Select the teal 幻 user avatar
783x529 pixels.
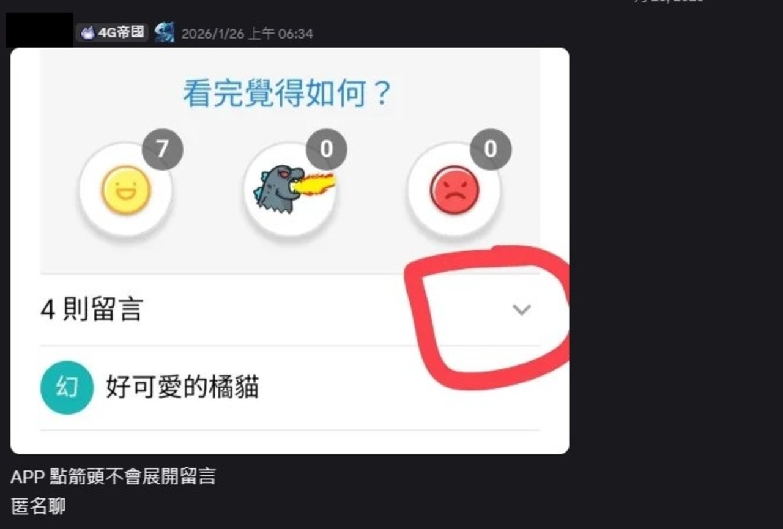point(67,388)
